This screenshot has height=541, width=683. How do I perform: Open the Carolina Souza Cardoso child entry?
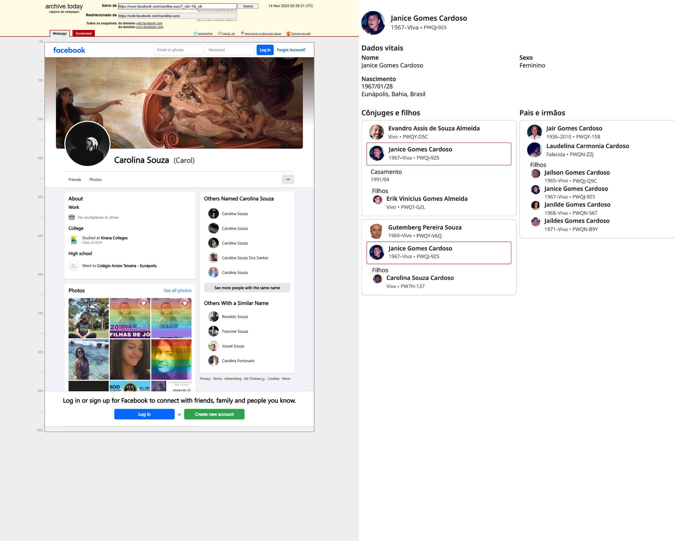[420, 278]
